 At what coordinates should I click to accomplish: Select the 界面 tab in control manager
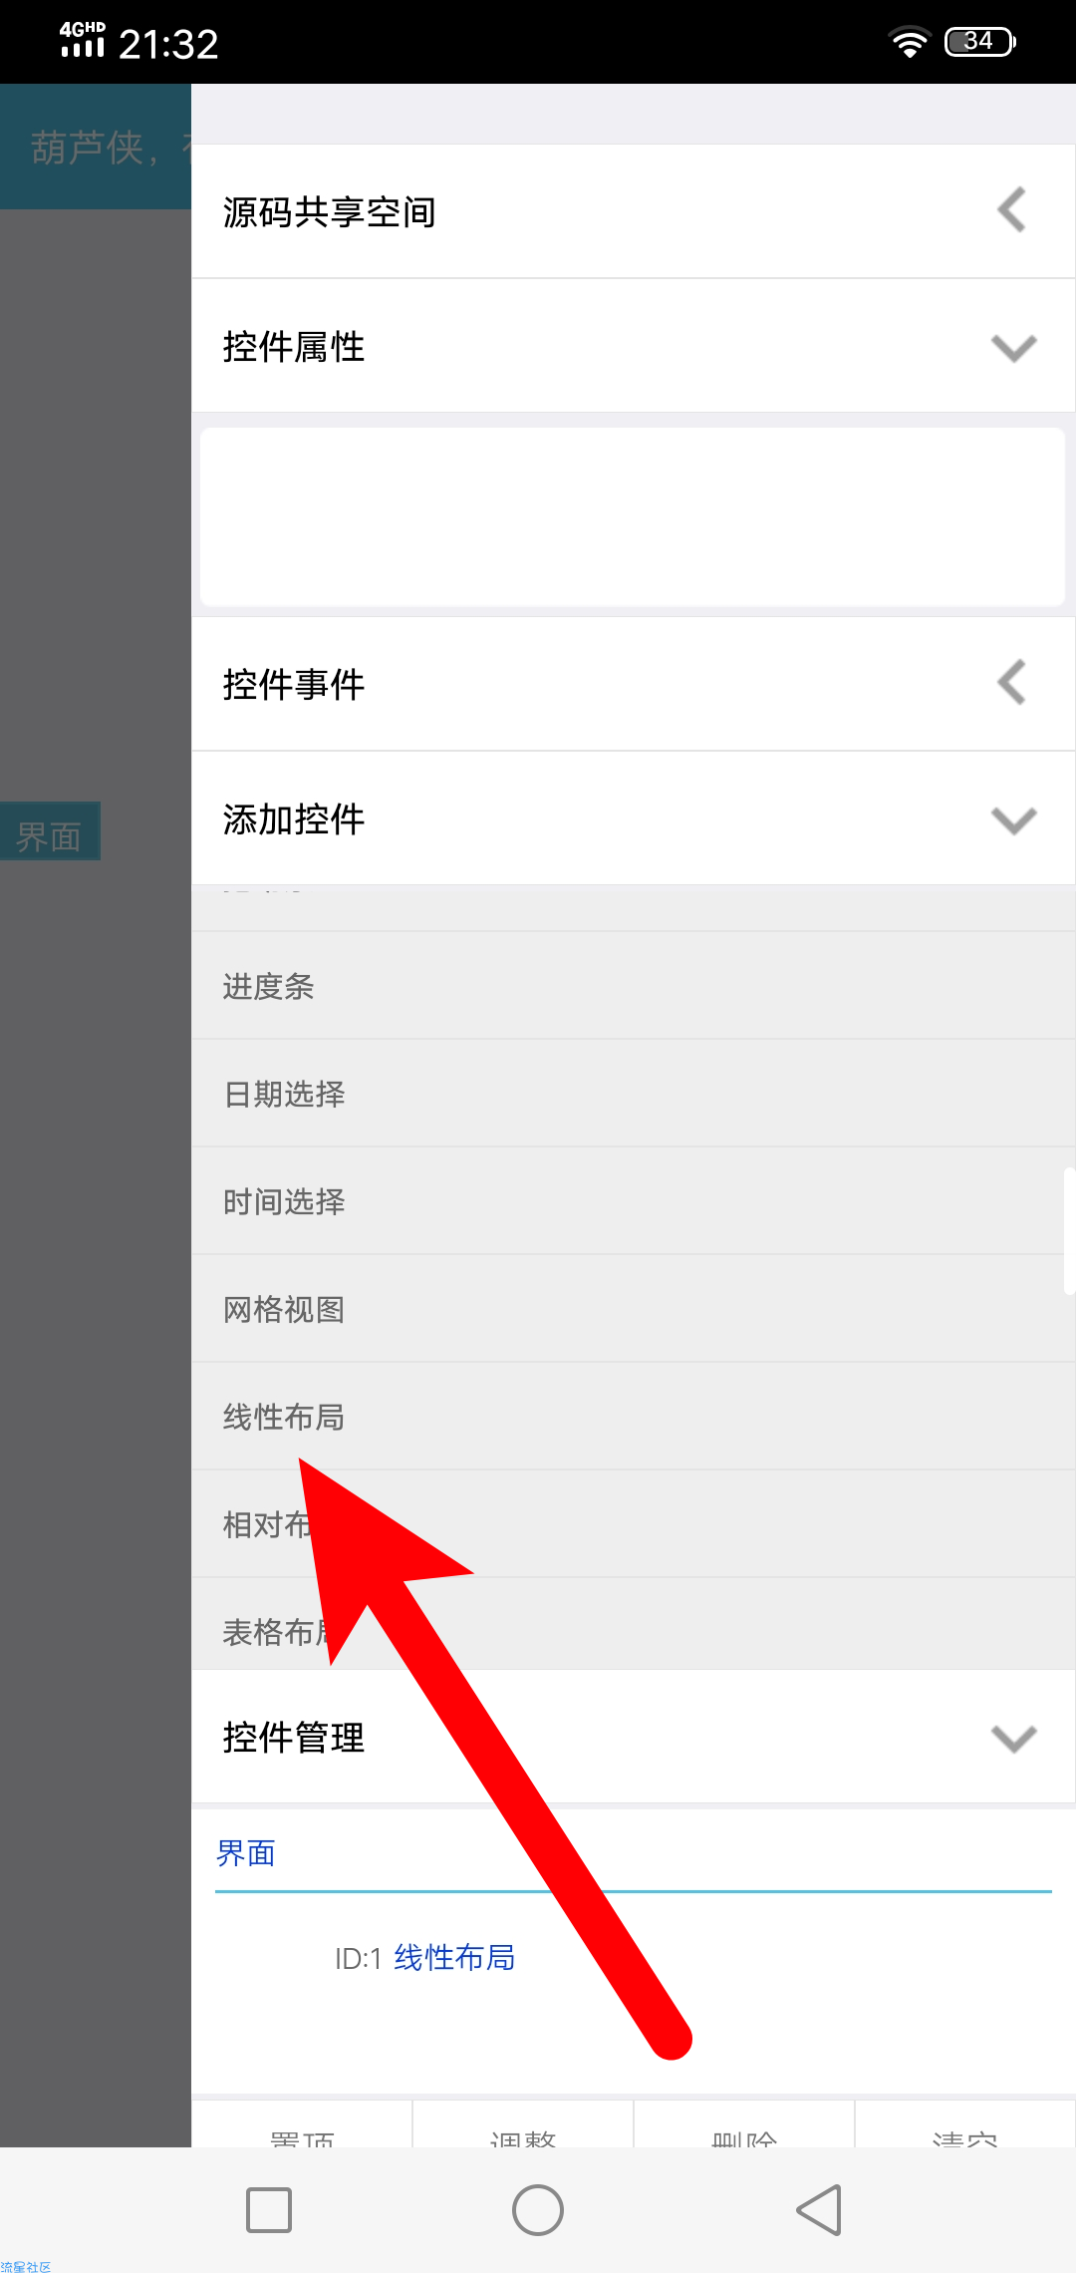coord(246,1853)
